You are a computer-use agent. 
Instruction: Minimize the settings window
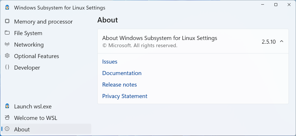point(263,5)
